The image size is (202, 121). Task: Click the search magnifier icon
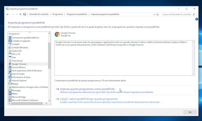click(x=194, y=15)
